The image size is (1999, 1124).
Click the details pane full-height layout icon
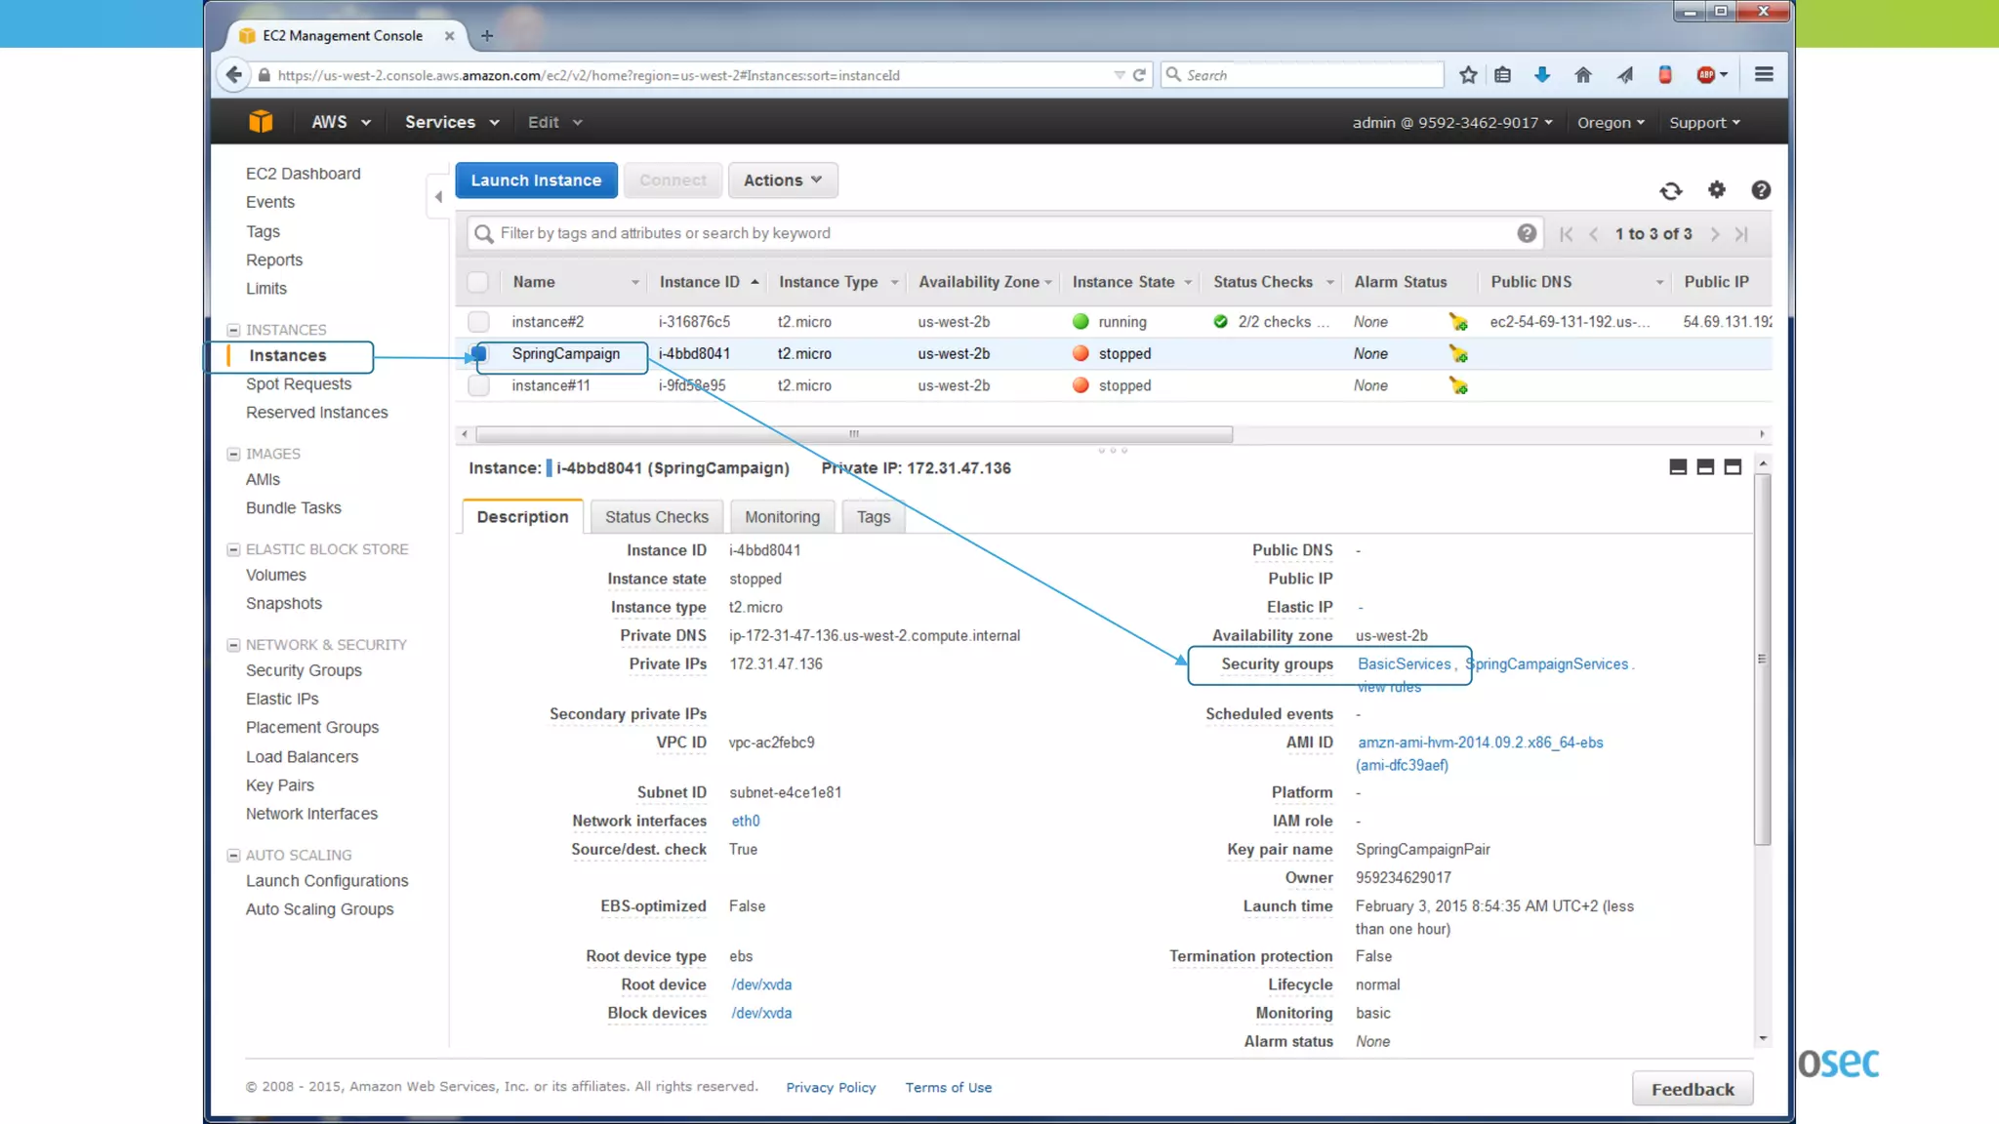(1733, 467)
